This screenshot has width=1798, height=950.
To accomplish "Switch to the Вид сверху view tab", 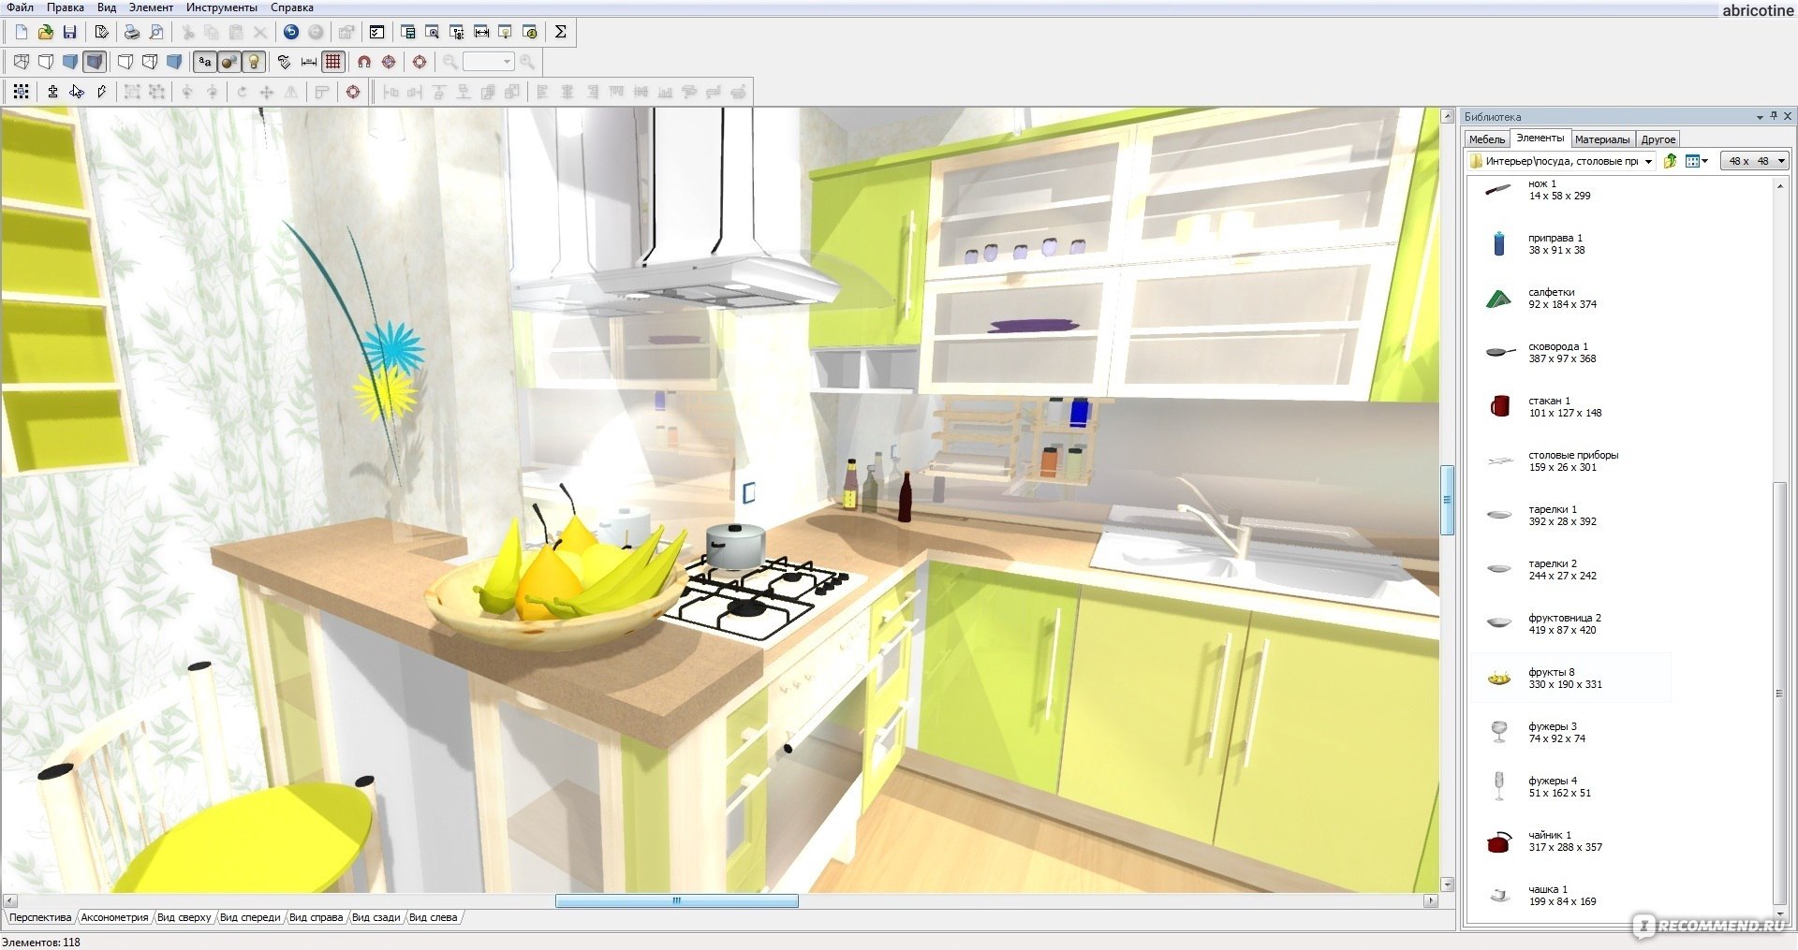I will [x=184, y=917].
